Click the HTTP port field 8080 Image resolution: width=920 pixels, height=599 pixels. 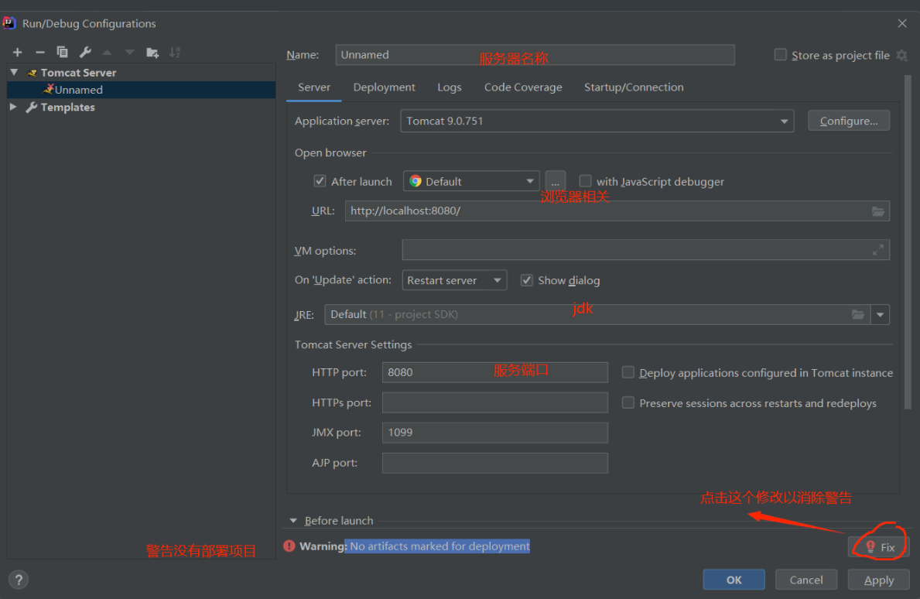[494, 372]
